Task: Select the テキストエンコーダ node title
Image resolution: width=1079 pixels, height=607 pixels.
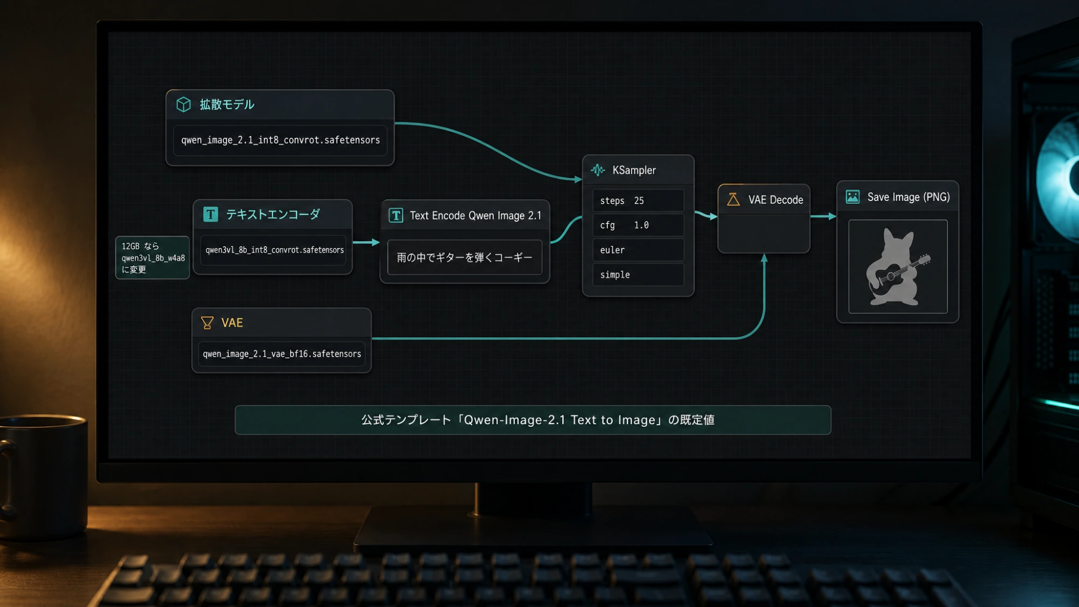Action: 273,214
